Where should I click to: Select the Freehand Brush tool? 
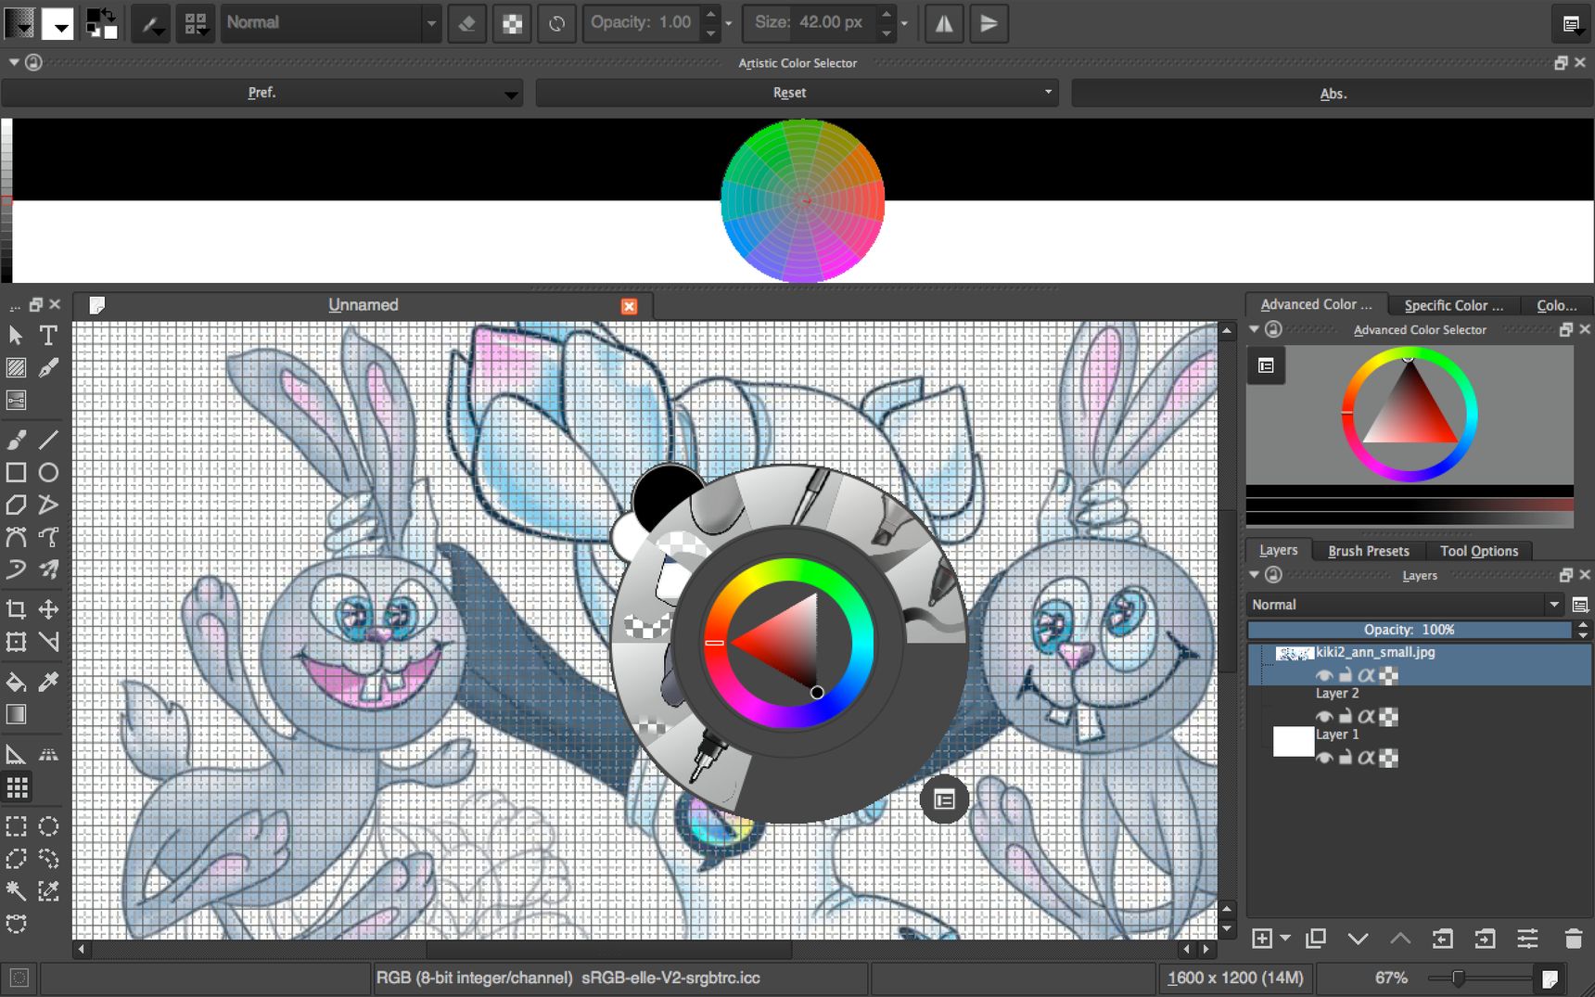coord(16,440)
